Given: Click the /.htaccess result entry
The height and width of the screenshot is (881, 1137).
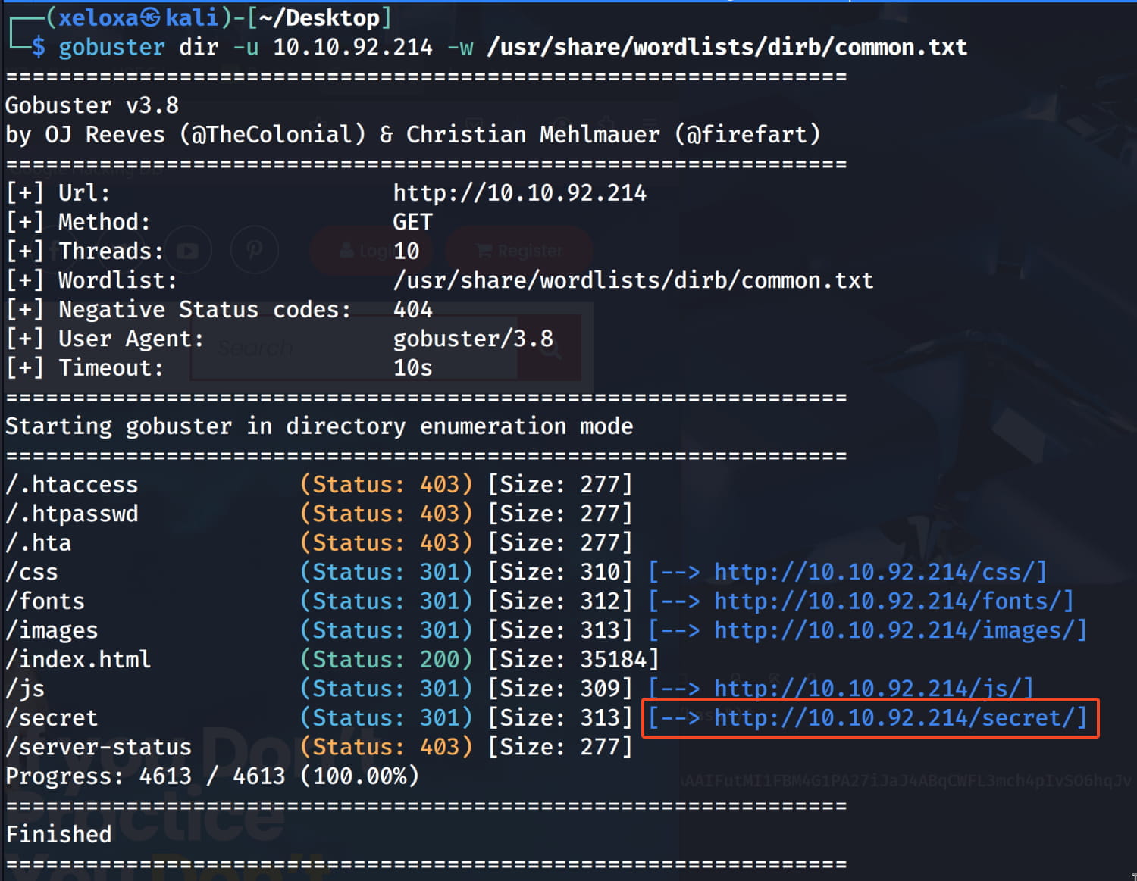Looking at the screenshot, I should pyautogui.click(x=72, y=484).
